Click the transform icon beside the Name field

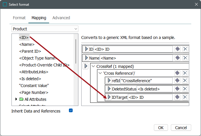(177, 58)
